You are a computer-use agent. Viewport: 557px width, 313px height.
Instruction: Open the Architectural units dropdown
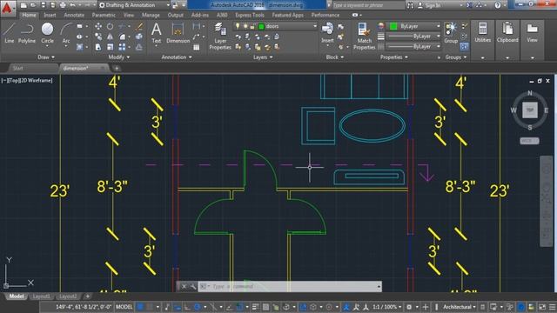pos(460,307)
